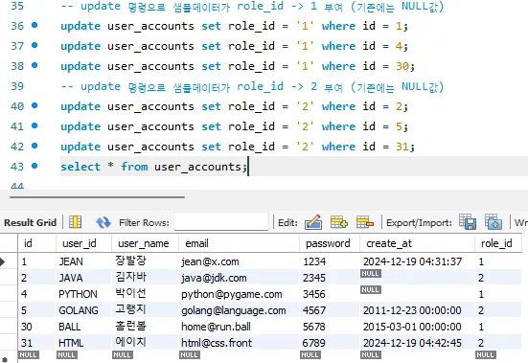Click line number 39 in the gutter

(17, 86)
